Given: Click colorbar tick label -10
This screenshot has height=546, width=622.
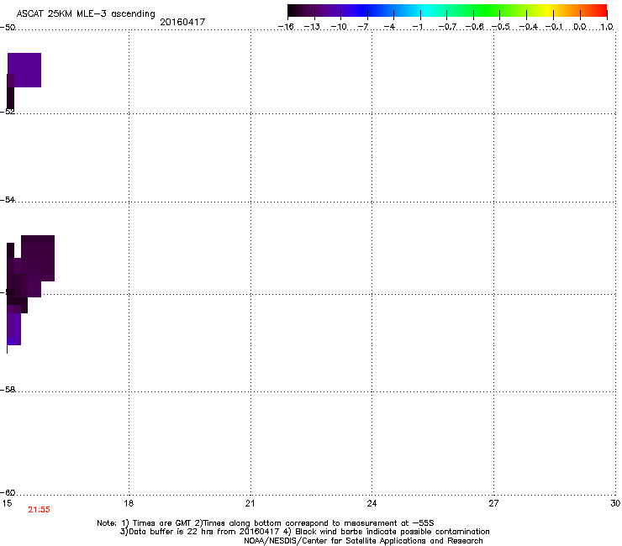Looking at the screenshot, I should (x=339, y=27).
